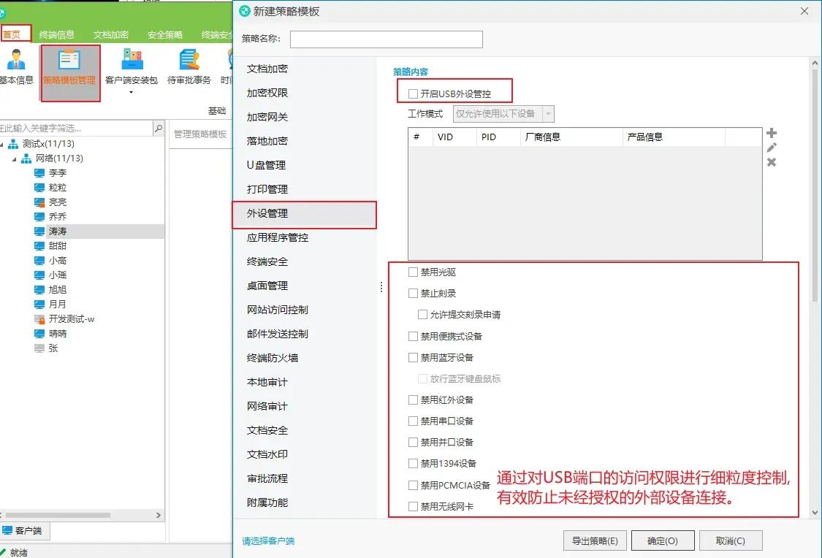Collapse the 测试x(11/13) tree node
The image size is (822, 558).
click(3, 144)
